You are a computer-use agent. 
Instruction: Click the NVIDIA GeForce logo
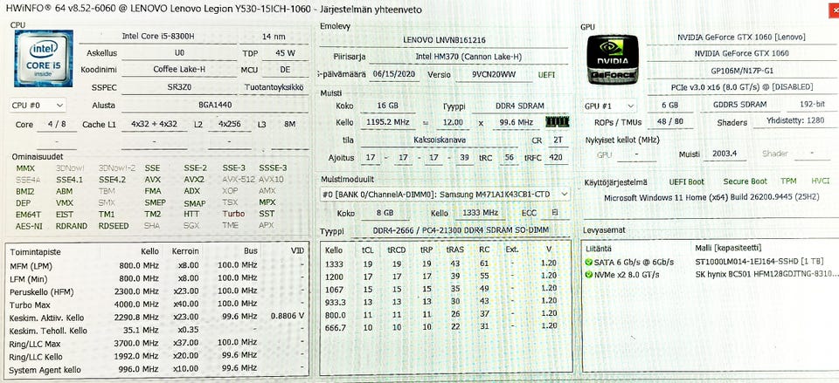612,58
